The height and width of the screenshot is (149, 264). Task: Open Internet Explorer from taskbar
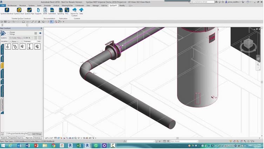click(x=11, y=146)
